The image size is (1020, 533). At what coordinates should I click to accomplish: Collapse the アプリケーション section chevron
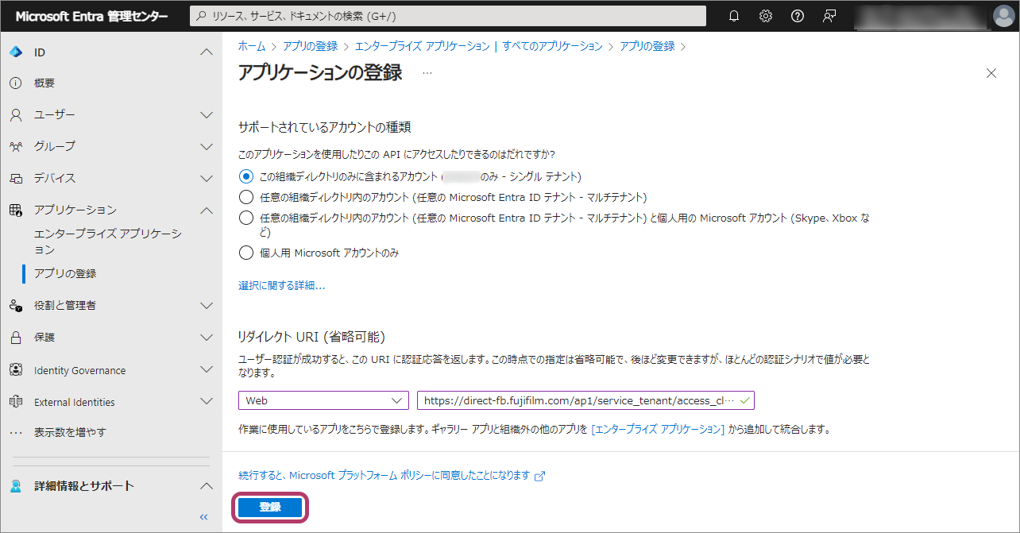point(207,210)
